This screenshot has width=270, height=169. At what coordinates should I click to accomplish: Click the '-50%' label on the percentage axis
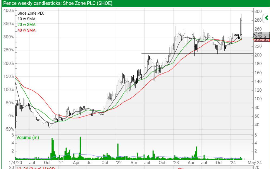coord(9,129)
